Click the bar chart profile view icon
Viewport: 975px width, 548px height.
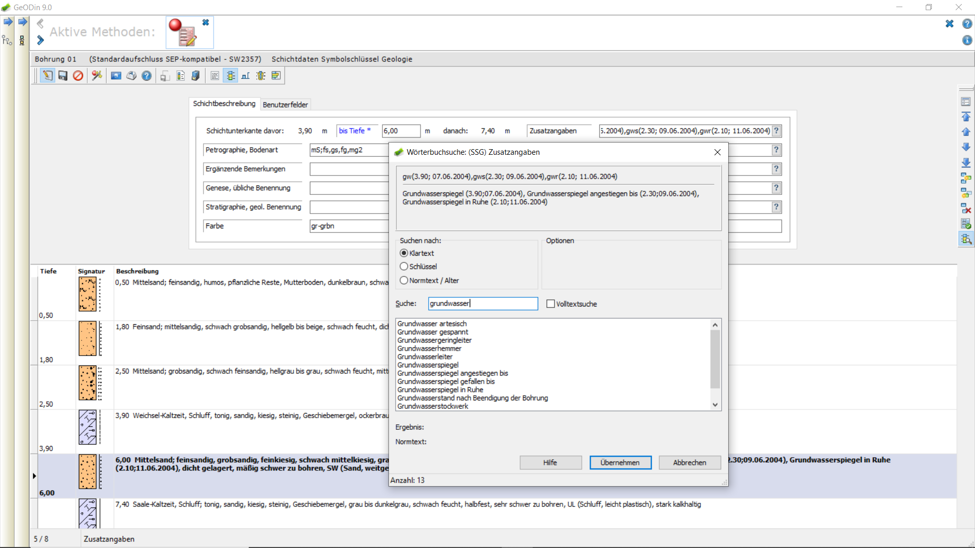click(x=246, y=76)
